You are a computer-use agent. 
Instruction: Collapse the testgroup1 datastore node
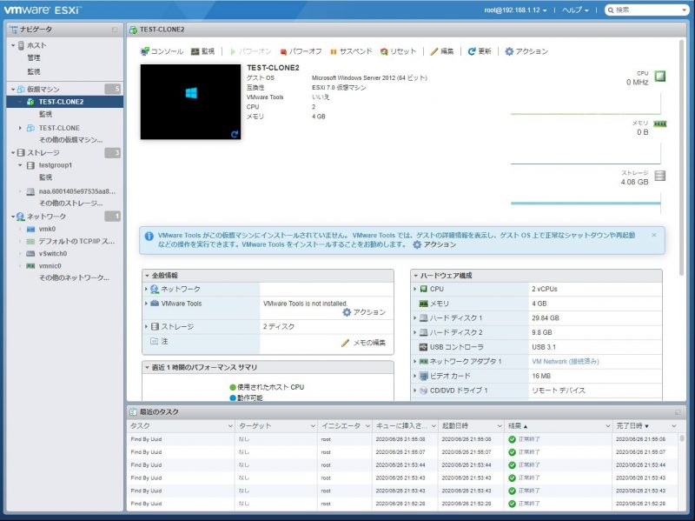[20, 165]
